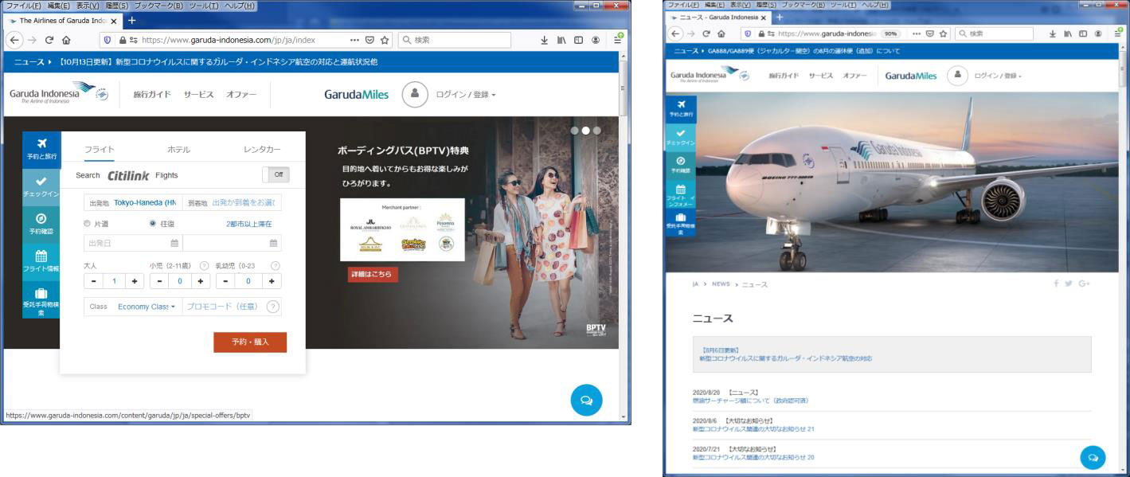Screen dimensions: 1130x477
Task: Open 新型コロナウイルス関連 お知らせ 21 link
Action: pos(753,429)
